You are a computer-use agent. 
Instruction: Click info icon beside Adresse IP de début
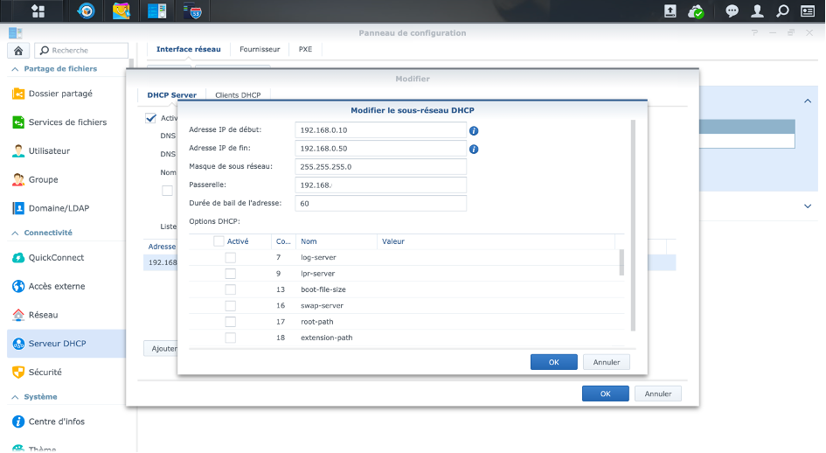(474, 130)
